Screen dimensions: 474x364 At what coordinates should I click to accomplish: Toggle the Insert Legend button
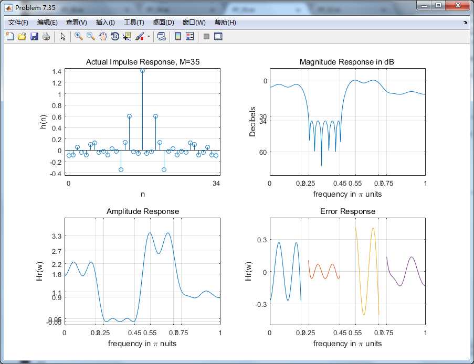click(x=190, y=36)
